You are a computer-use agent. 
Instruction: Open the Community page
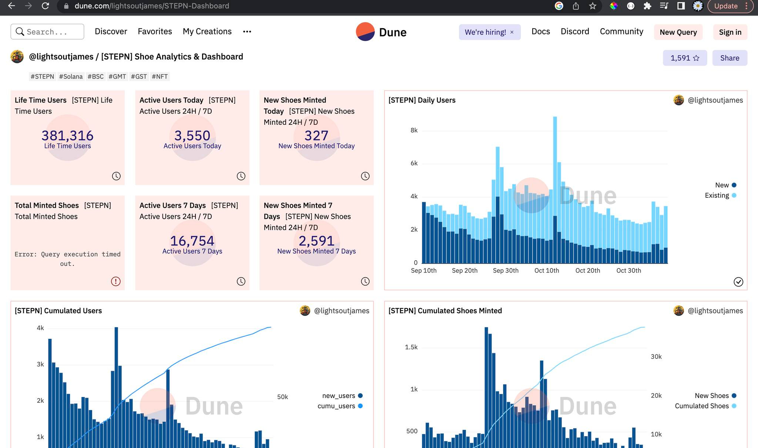coord(621,31)
